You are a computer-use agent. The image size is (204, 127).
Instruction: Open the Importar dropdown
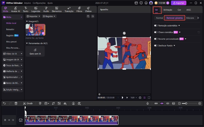click(33, 16)
